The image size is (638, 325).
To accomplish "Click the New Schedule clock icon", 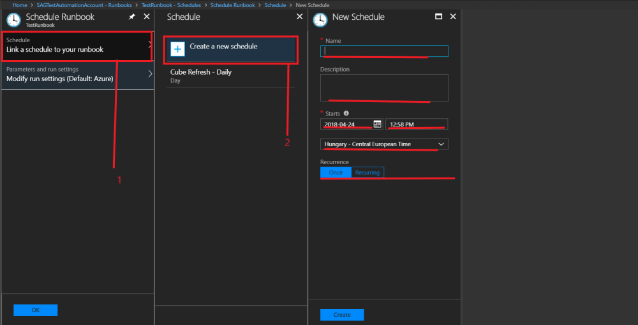I will (320, 20).
